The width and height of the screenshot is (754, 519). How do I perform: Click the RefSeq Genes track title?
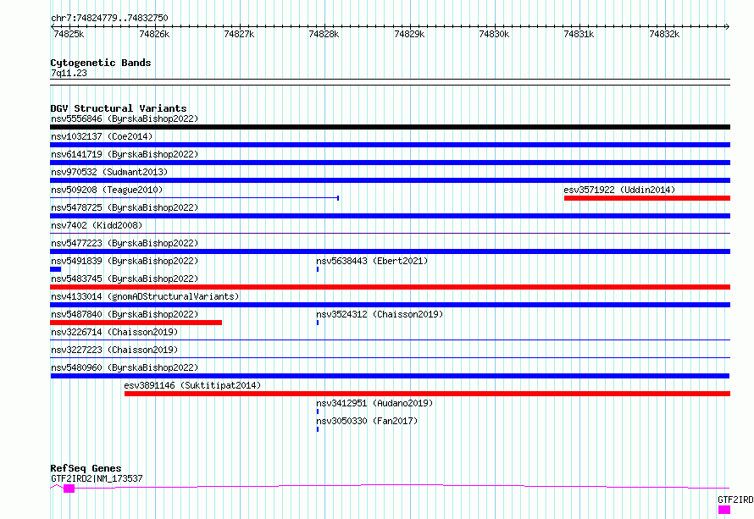point(86,468)
